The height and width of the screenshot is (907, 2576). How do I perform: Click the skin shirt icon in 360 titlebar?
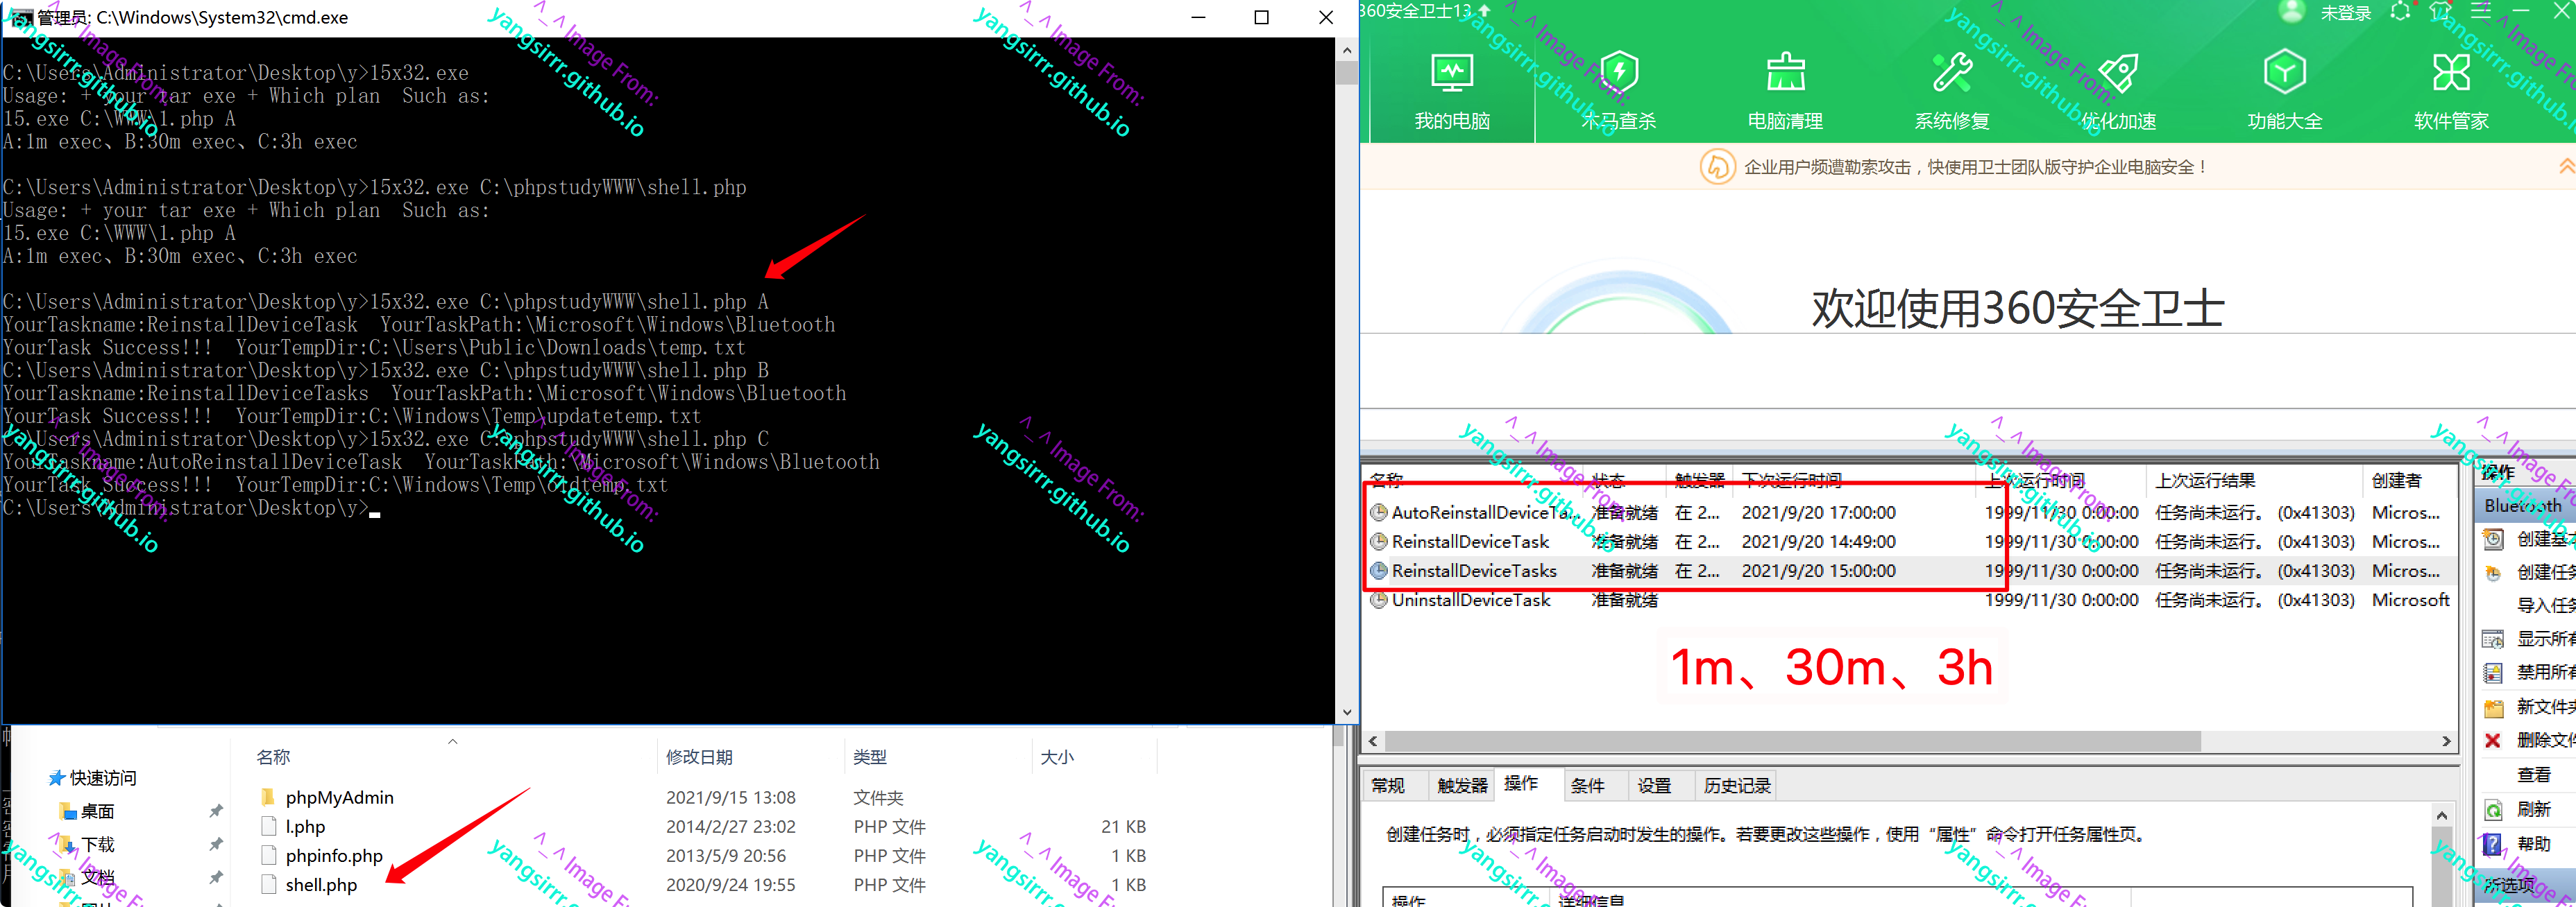coord(2441,12)
